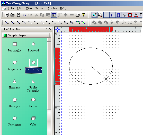Select the Pentagon shape label
The image size is (143, 135).
pos(15,124)
